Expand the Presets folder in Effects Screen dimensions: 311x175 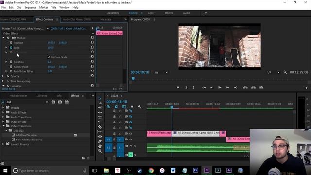coord(3,108)
